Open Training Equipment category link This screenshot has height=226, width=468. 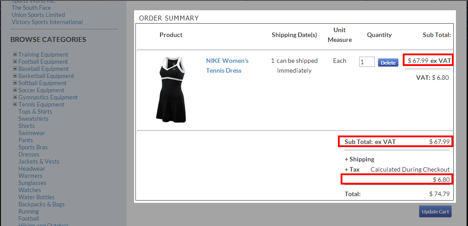click(43, 54)
